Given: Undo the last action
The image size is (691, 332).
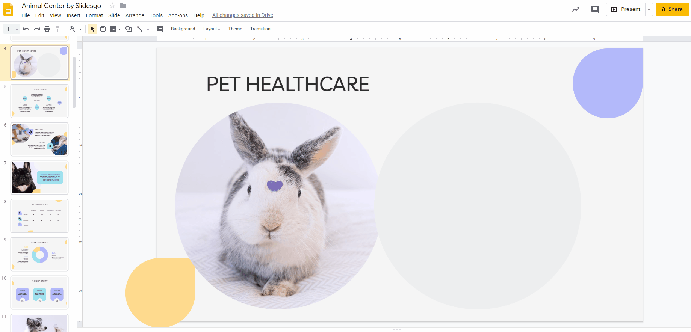Looking at the screenshot, I should [x=26, y=29].
